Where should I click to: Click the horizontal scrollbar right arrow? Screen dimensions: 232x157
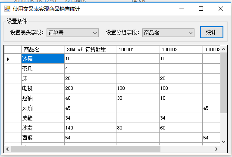tap(216, 149)
